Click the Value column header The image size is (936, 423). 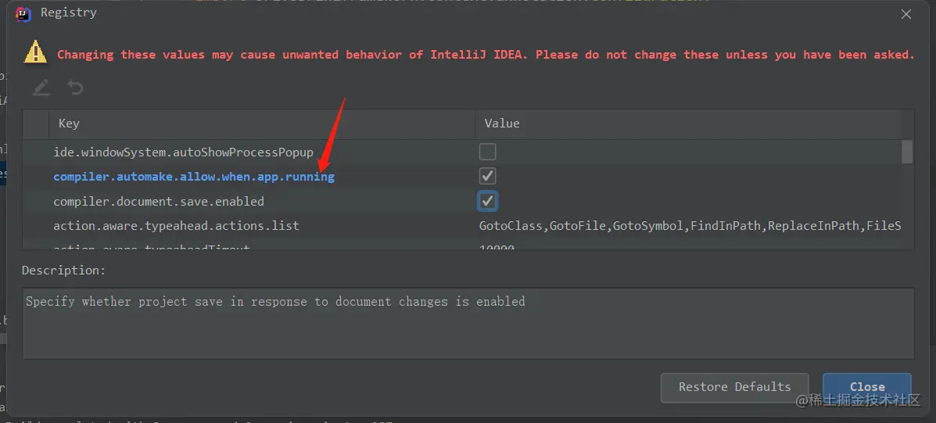tap(687, 124)
